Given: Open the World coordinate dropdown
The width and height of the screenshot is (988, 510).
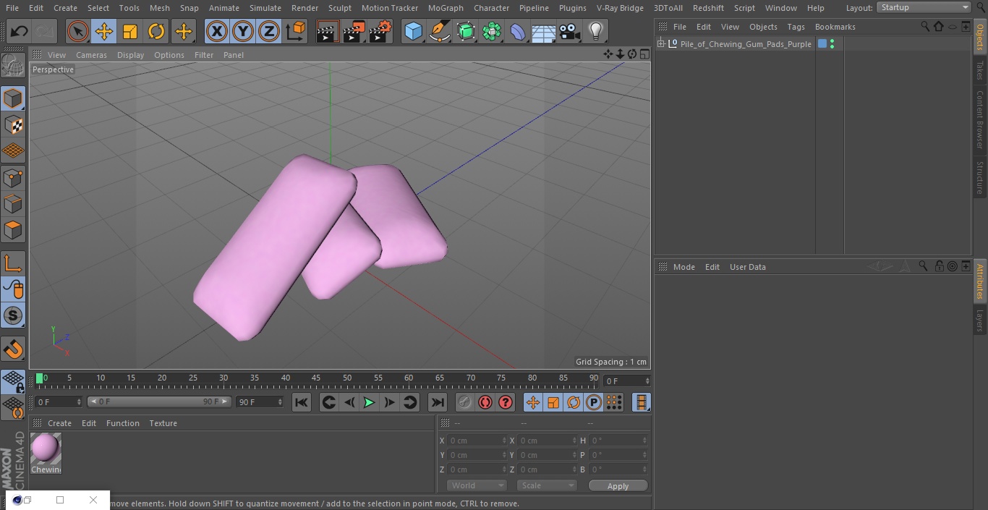Looking at the screenshot, I should coord(476,485).
